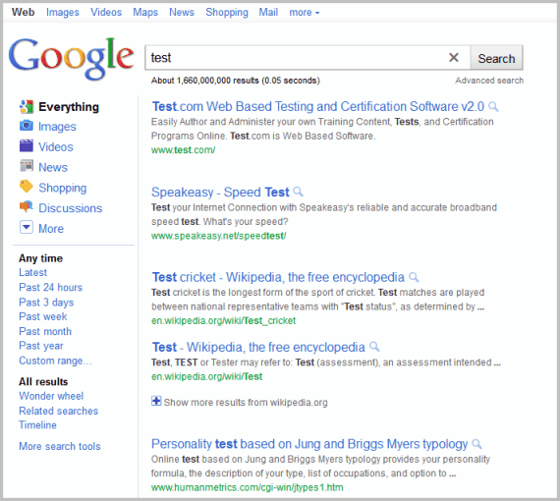This screenshot has width=560, height=501.
Task: Click the speech bubbles icon beside Discussions
Action: [x=27, y=206]
